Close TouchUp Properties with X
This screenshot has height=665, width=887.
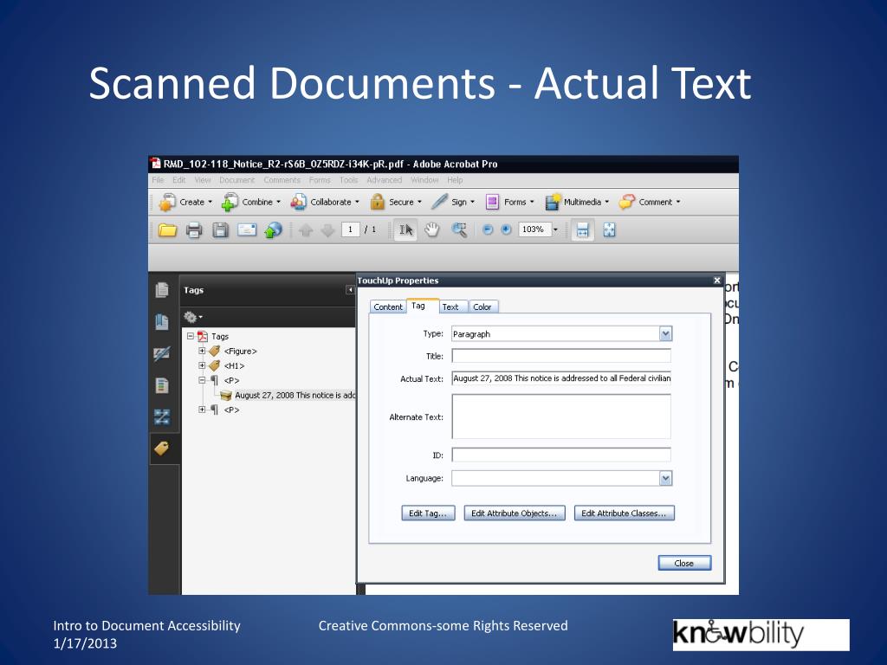[716, 281]
